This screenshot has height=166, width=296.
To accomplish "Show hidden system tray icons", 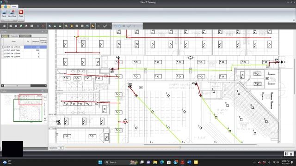I will (x=254, y=162).
